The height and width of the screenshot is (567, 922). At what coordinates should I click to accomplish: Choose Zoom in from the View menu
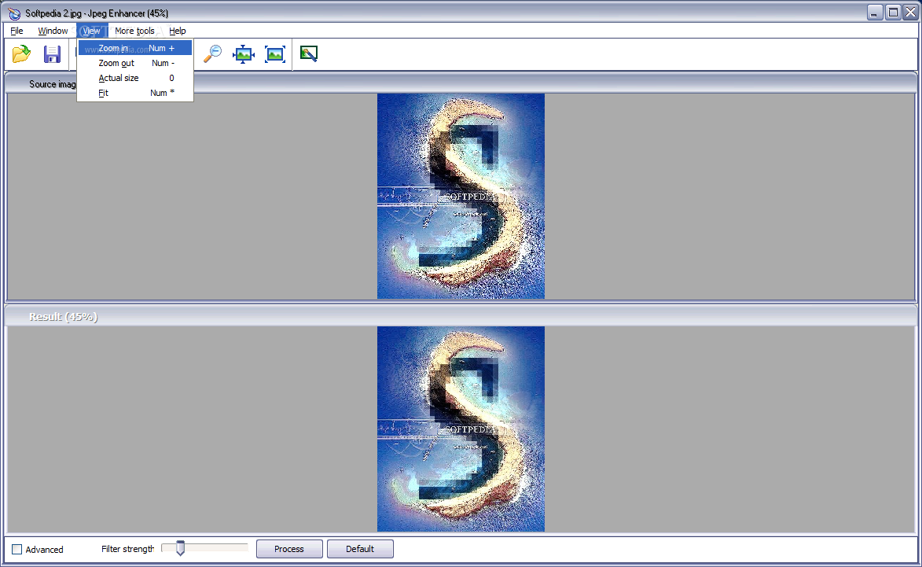pos(135,48)
